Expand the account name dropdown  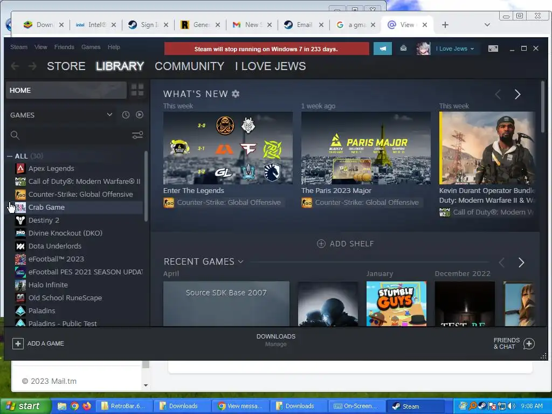click(x=455, y=49)
